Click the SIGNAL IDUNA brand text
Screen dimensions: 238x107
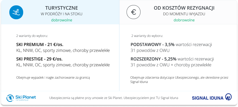pyautogui.click(x=208, y=98)
